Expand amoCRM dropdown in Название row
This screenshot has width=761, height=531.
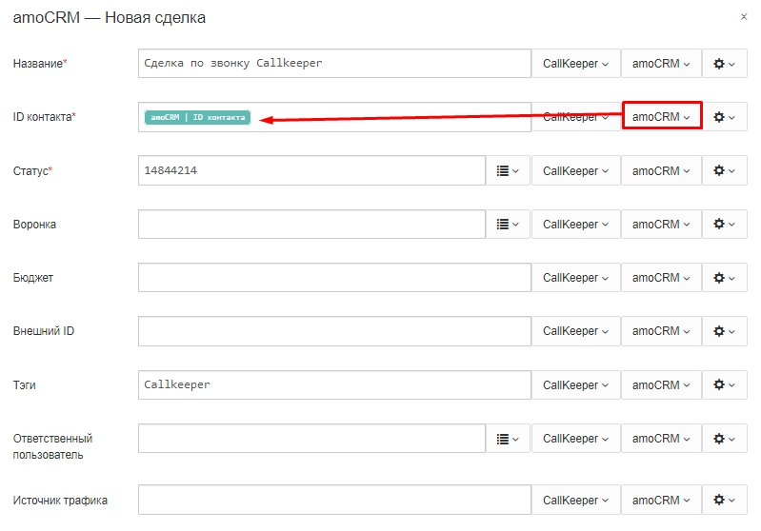pyautogui.click(x=661, y=64)
